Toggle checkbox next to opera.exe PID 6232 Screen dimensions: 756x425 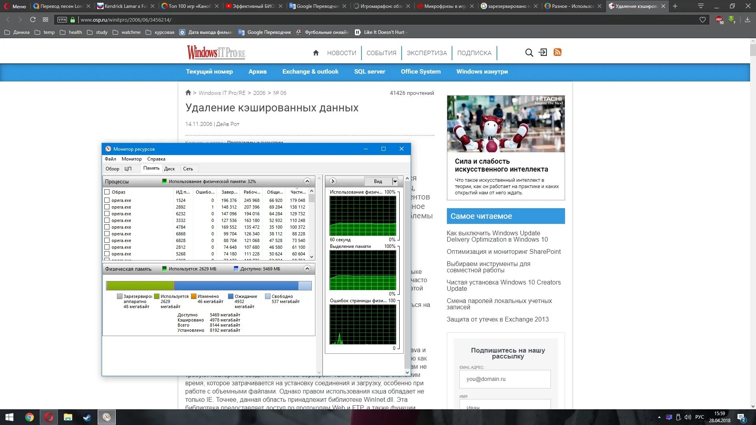click(x=107, y=213)
